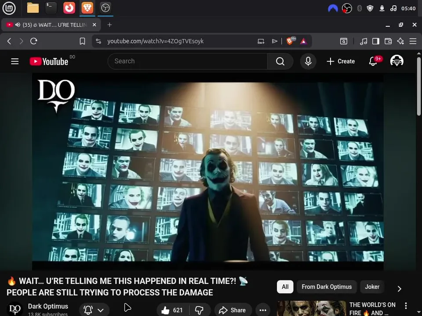View site settings icon in address bar

pyautogui.click(x=98, y=41)
